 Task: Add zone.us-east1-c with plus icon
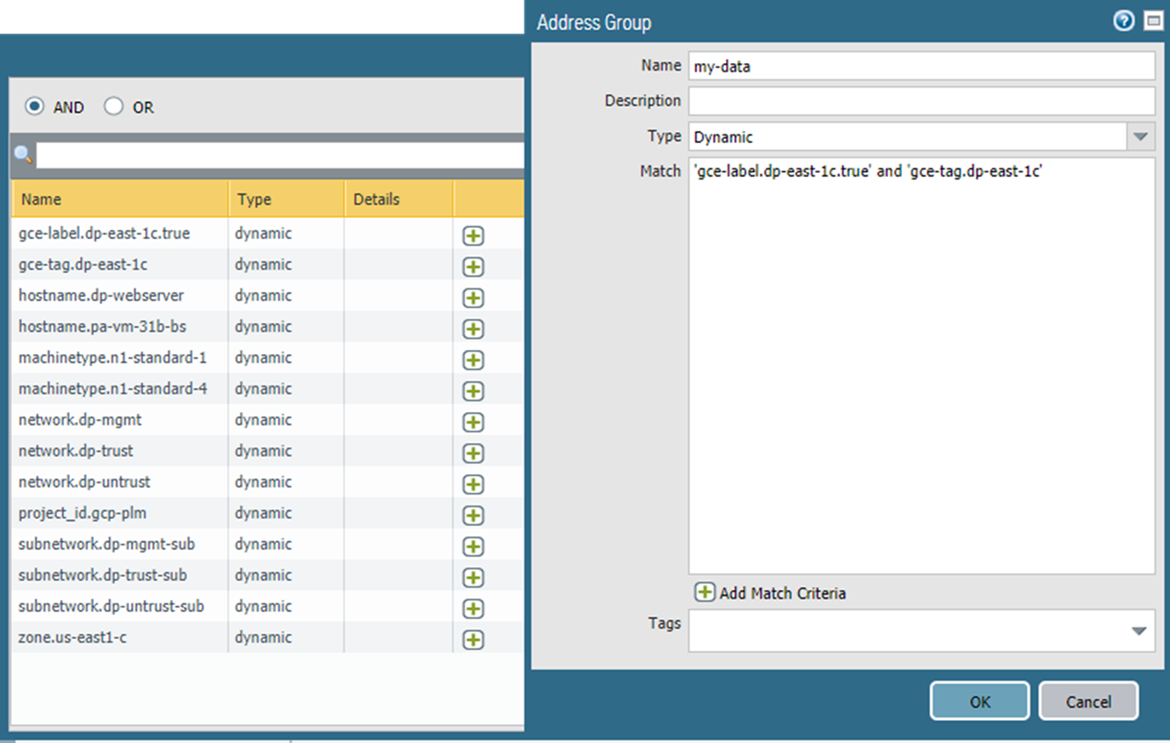[473, 640]
